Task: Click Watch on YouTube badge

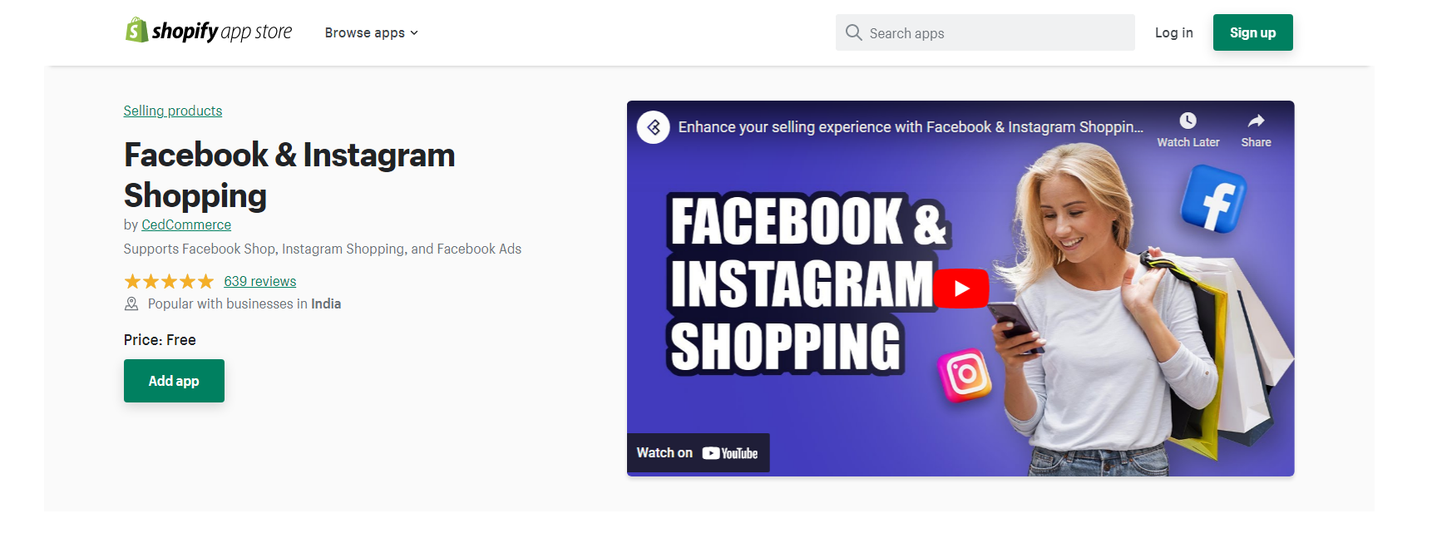Action: point(698,453)
